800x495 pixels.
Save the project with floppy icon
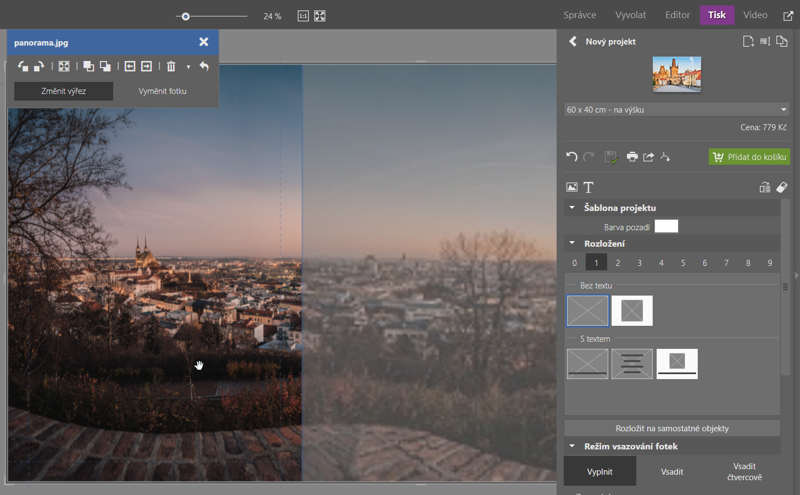point(611,157)
